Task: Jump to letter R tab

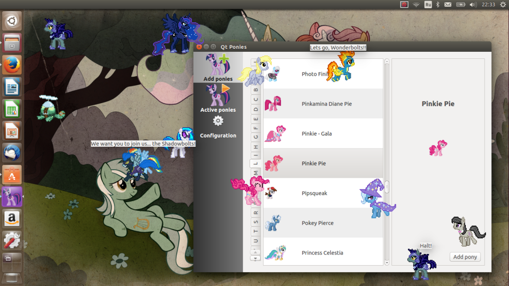Action: (x=256, y=212)
